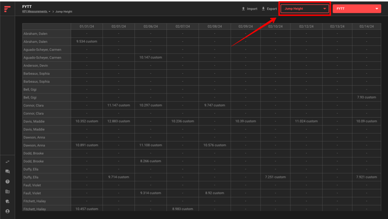The width and height of the screenshot is (388, 219).
Task: Click the Export button
Action: click(x=269, y=8)
